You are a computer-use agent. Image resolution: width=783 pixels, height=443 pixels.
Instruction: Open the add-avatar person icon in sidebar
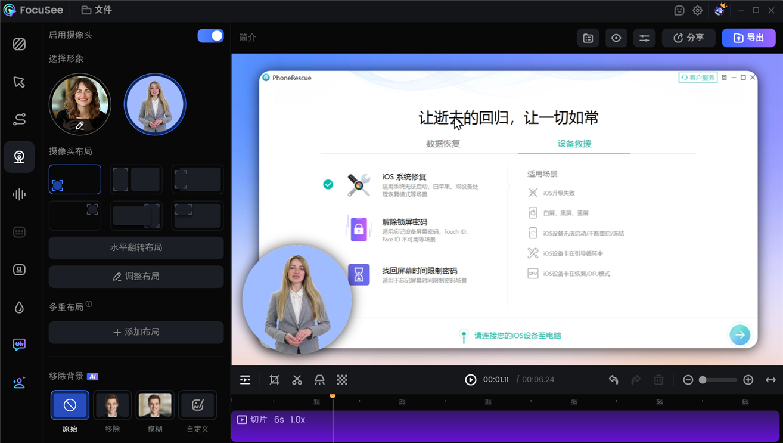click(19, 382)
